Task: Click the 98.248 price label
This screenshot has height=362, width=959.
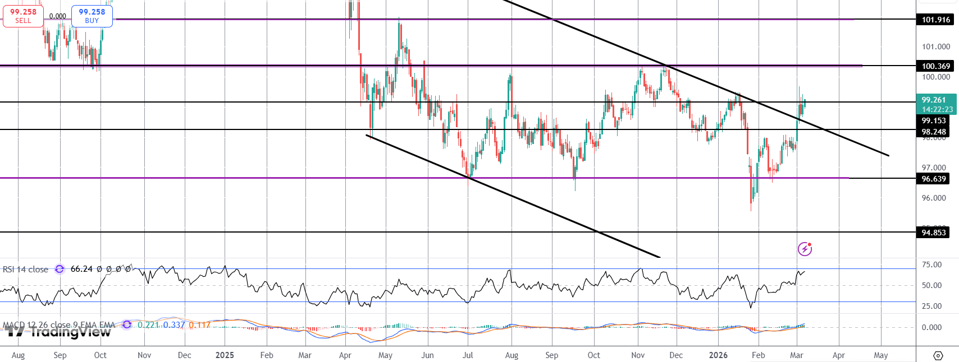Action: (x=933, y=132)
